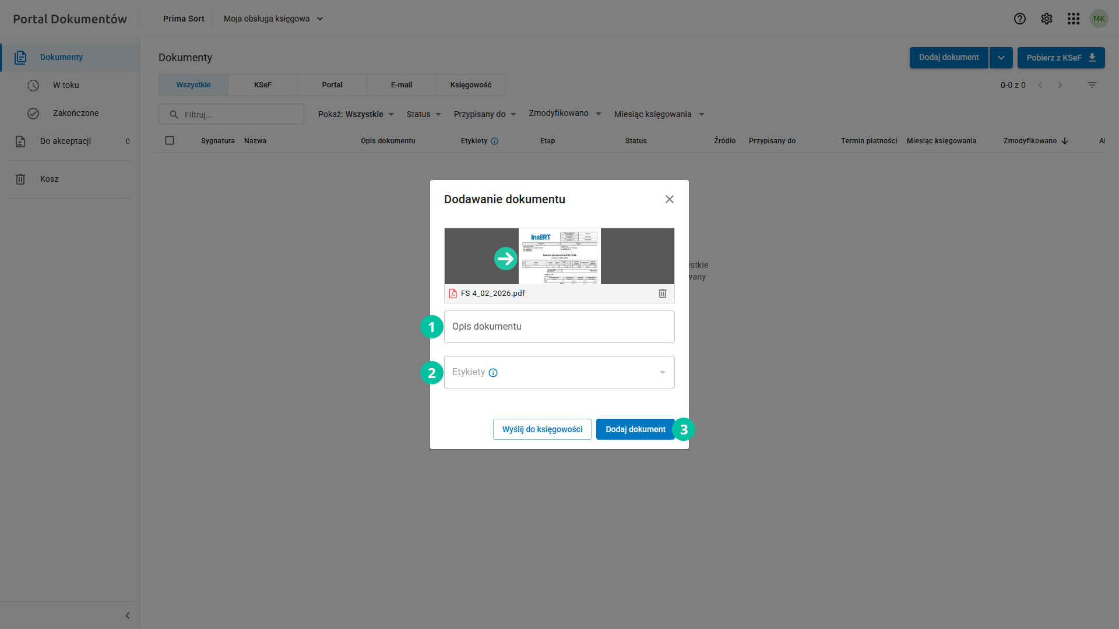The image size is (1119, 629).
Task: Click the MK user avatar
Action: (1099, 19)
